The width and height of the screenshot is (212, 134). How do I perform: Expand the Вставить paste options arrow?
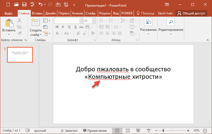tap(9, 34)
